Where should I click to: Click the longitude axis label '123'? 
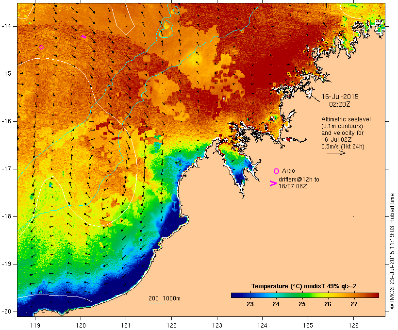(x=217, y=326)
